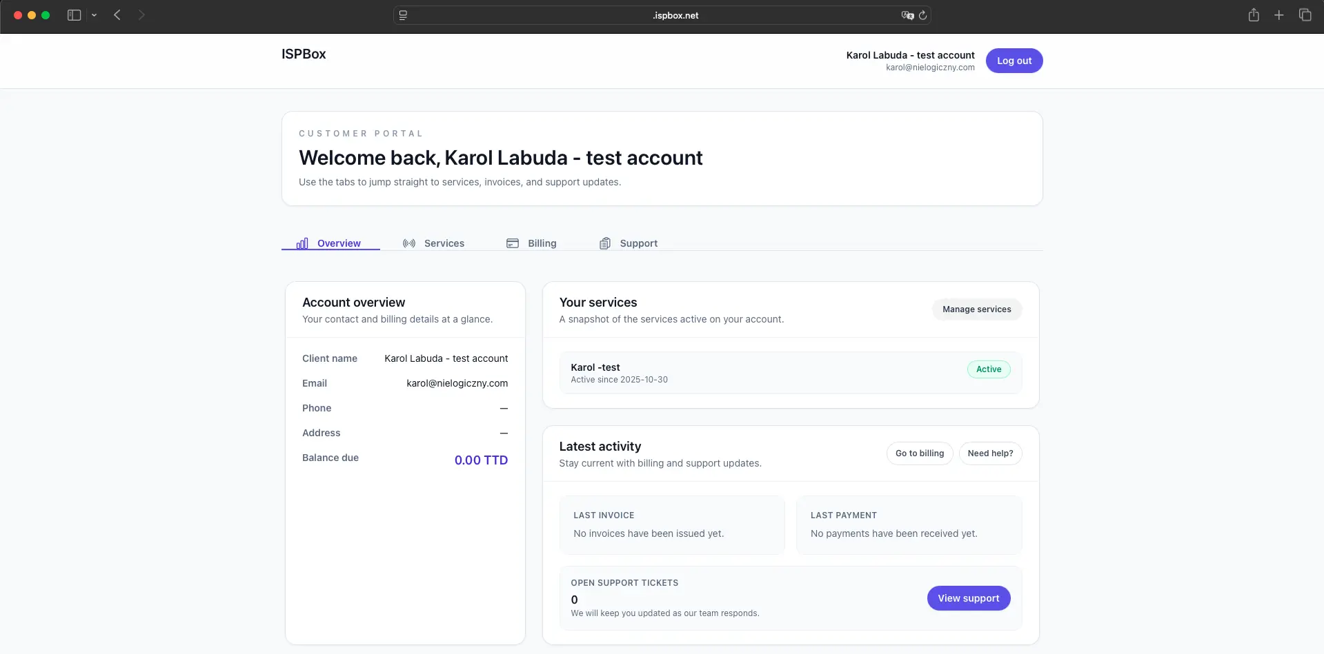Click the Billing credit card icon
Image resolution: width=1324 pixels, height=654 pixels.
513,243
